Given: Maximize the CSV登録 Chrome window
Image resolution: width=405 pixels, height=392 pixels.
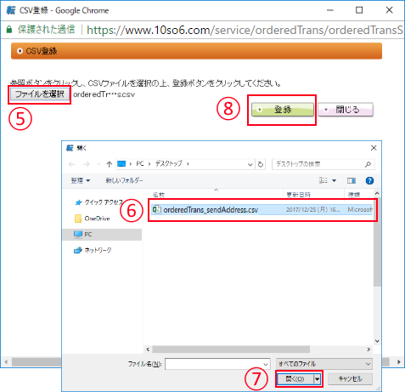Looking at the screenshot, I should pyautogui.click(x=359, y=10).
